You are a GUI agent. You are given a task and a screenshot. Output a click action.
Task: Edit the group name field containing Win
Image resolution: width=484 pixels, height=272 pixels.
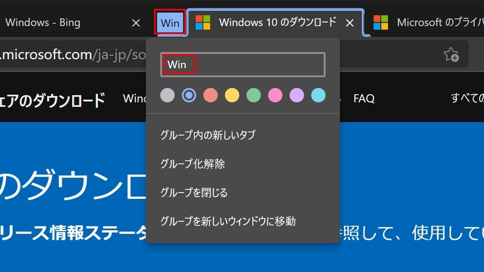click(243, 64)
